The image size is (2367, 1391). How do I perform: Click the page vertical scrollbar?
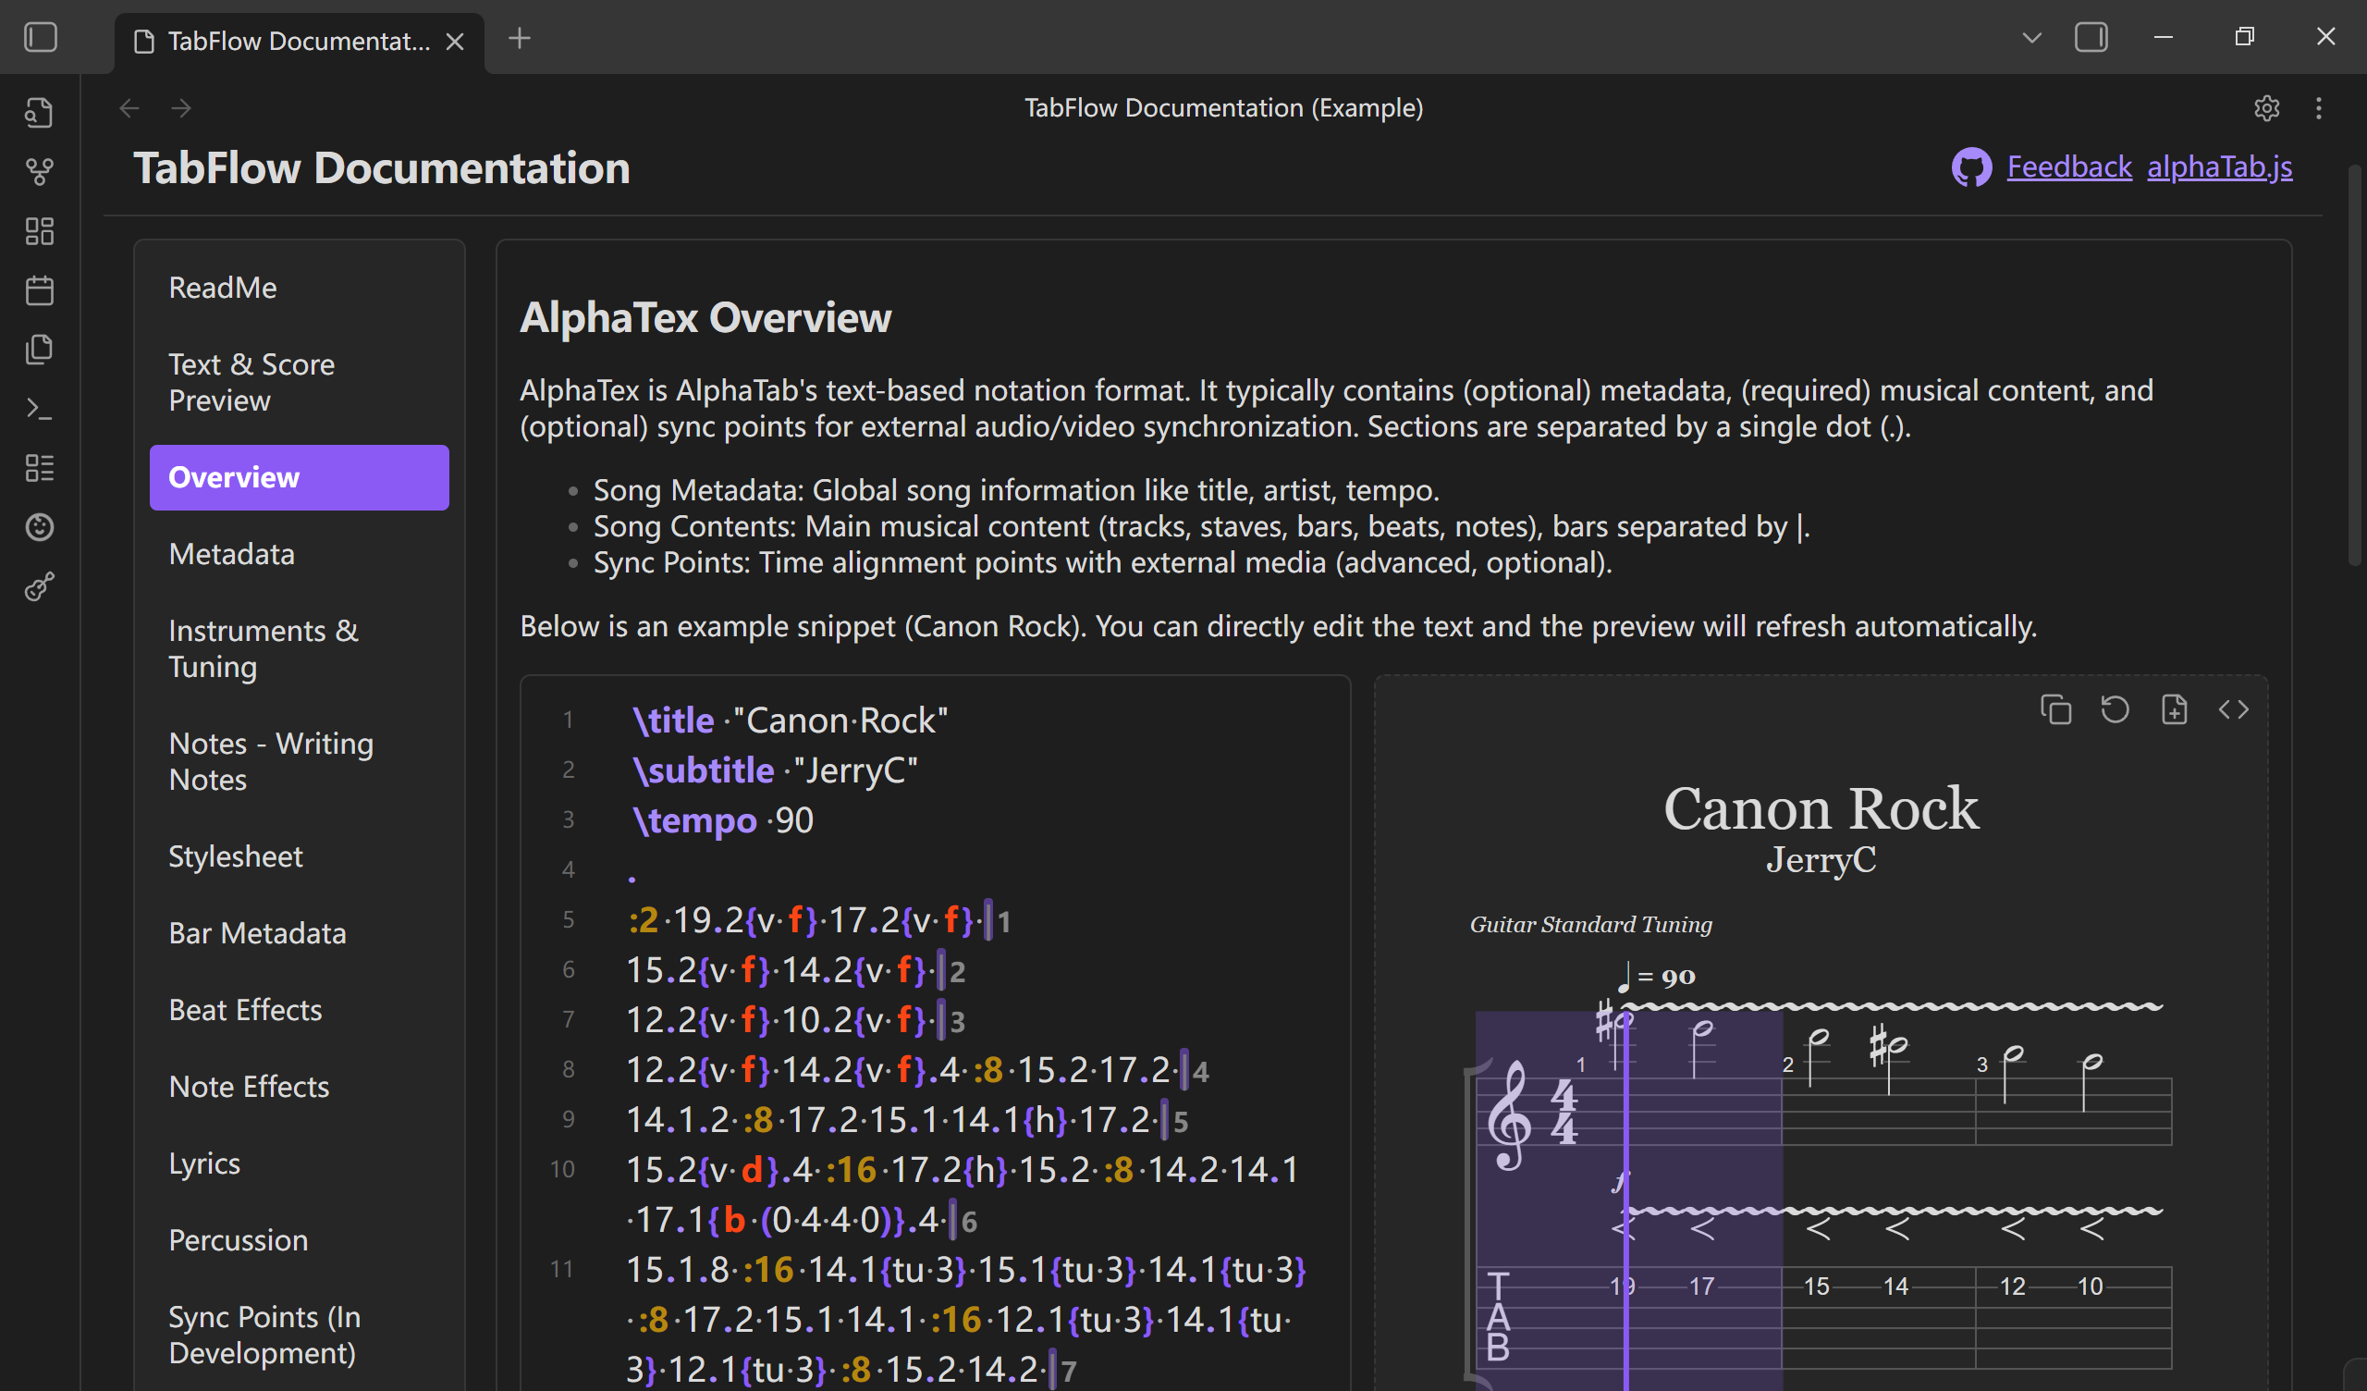[x=2354, y=366]
